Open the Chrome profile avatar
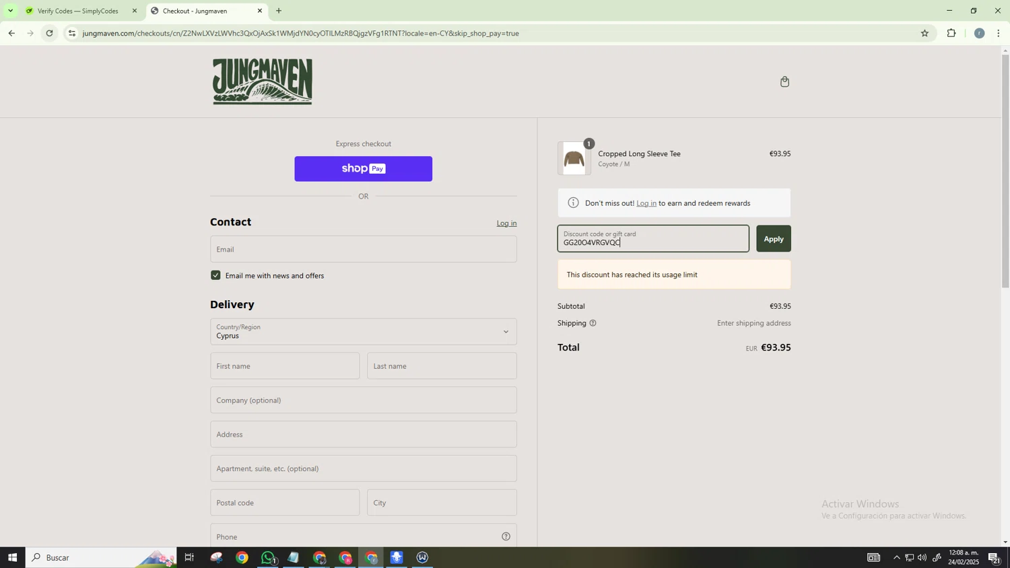The width and height of the screenshot is (1010, 568). point(979,33)
